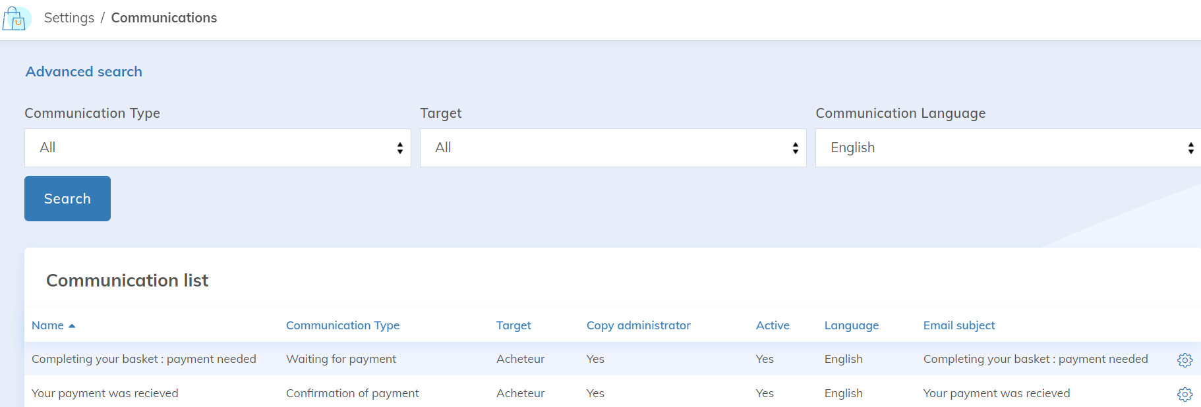Click the shopping bag logo icon
The width and height of the screenshot is (1201, 407).
pyautogui.click(x=16, y=18)
